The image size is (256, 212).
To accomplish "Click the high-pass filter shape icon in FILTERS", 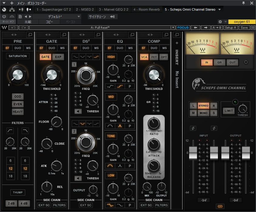I will [x=10, y=131].
